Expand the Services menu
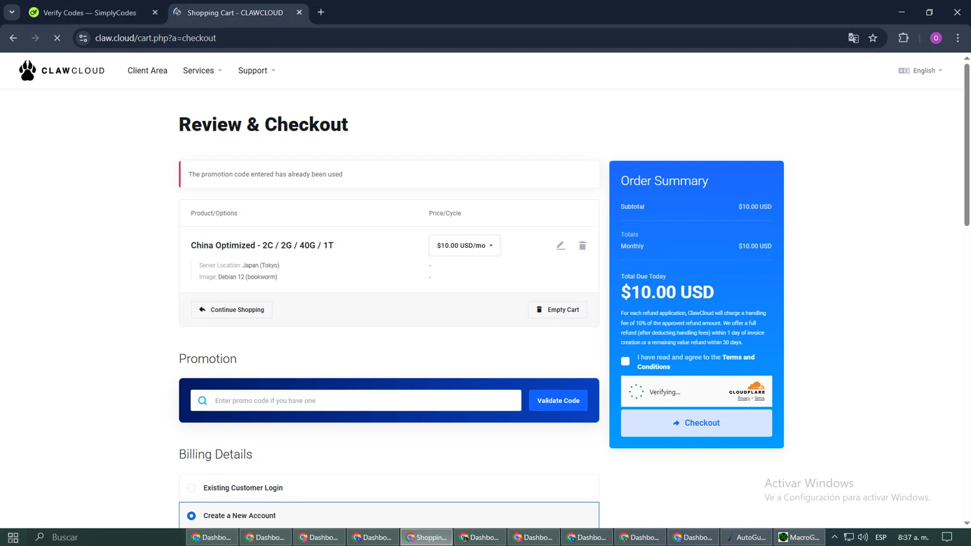This screenshot has height=546, width=971. [203, 71]
